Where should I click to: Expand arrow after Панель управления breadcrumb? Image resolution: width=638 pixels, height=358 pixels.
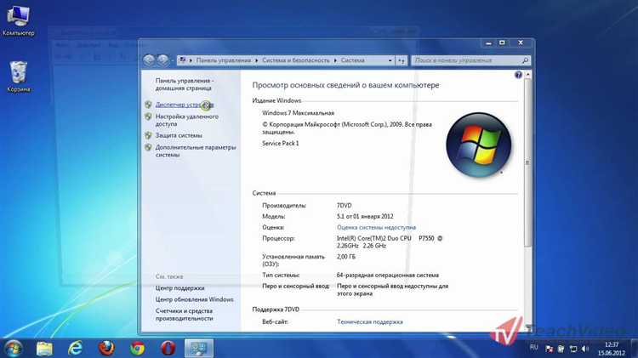pyautogui.click(x=256, y=60)
